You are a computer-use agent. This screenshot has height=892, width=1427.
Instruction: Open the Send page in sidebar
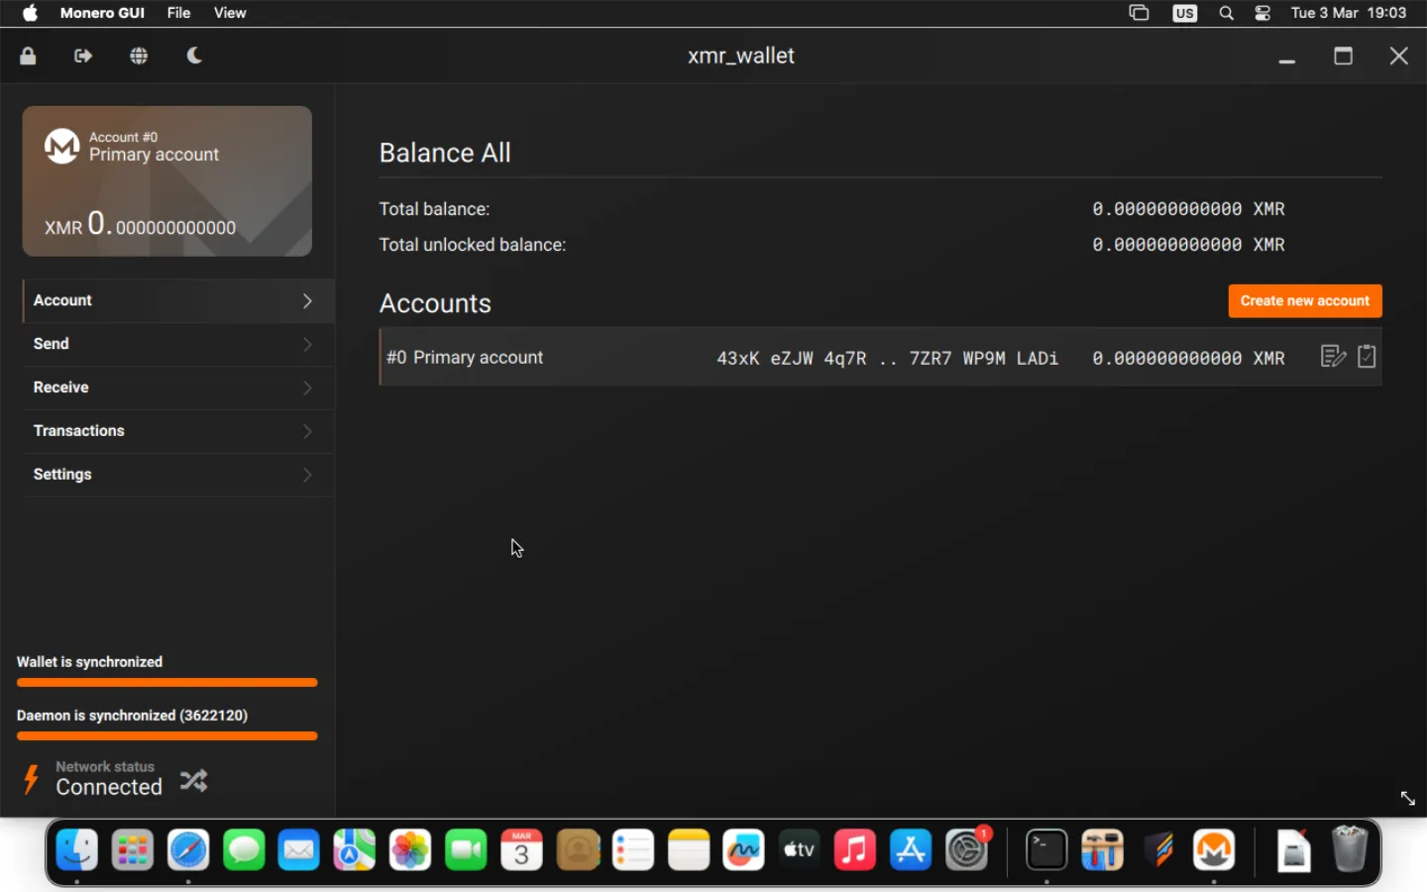[178, 344]
